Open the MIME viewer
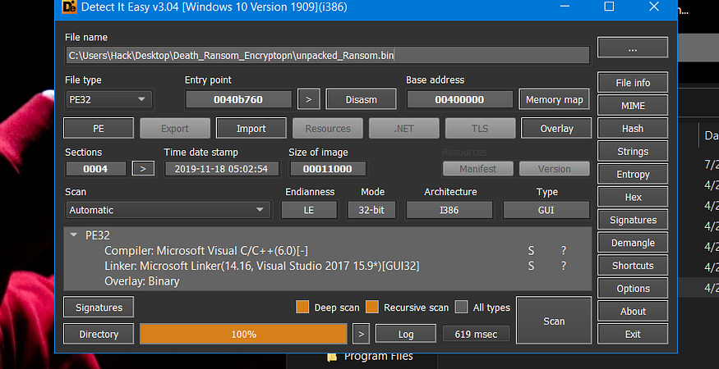The image size is (719, 369). 633,106
